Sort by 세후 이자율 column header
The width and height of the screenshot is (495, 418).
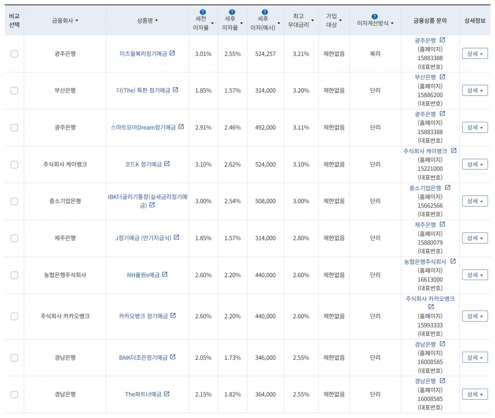(x=232, y=23)
